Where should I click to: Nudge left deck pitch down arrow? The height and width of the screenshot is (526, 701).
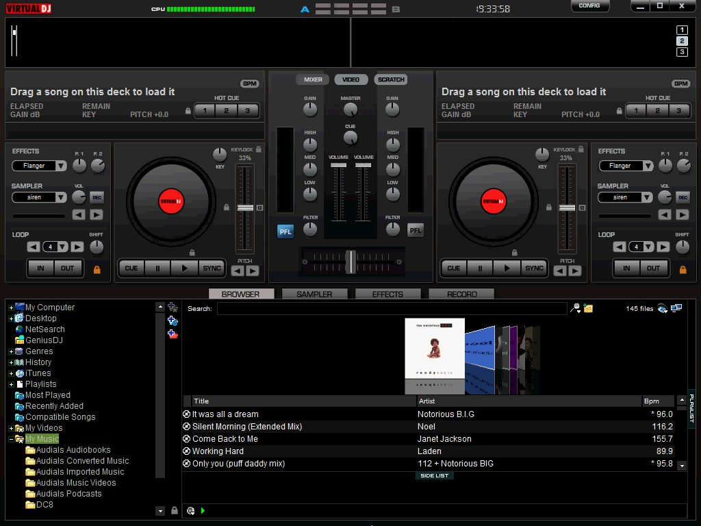point(238,271)
